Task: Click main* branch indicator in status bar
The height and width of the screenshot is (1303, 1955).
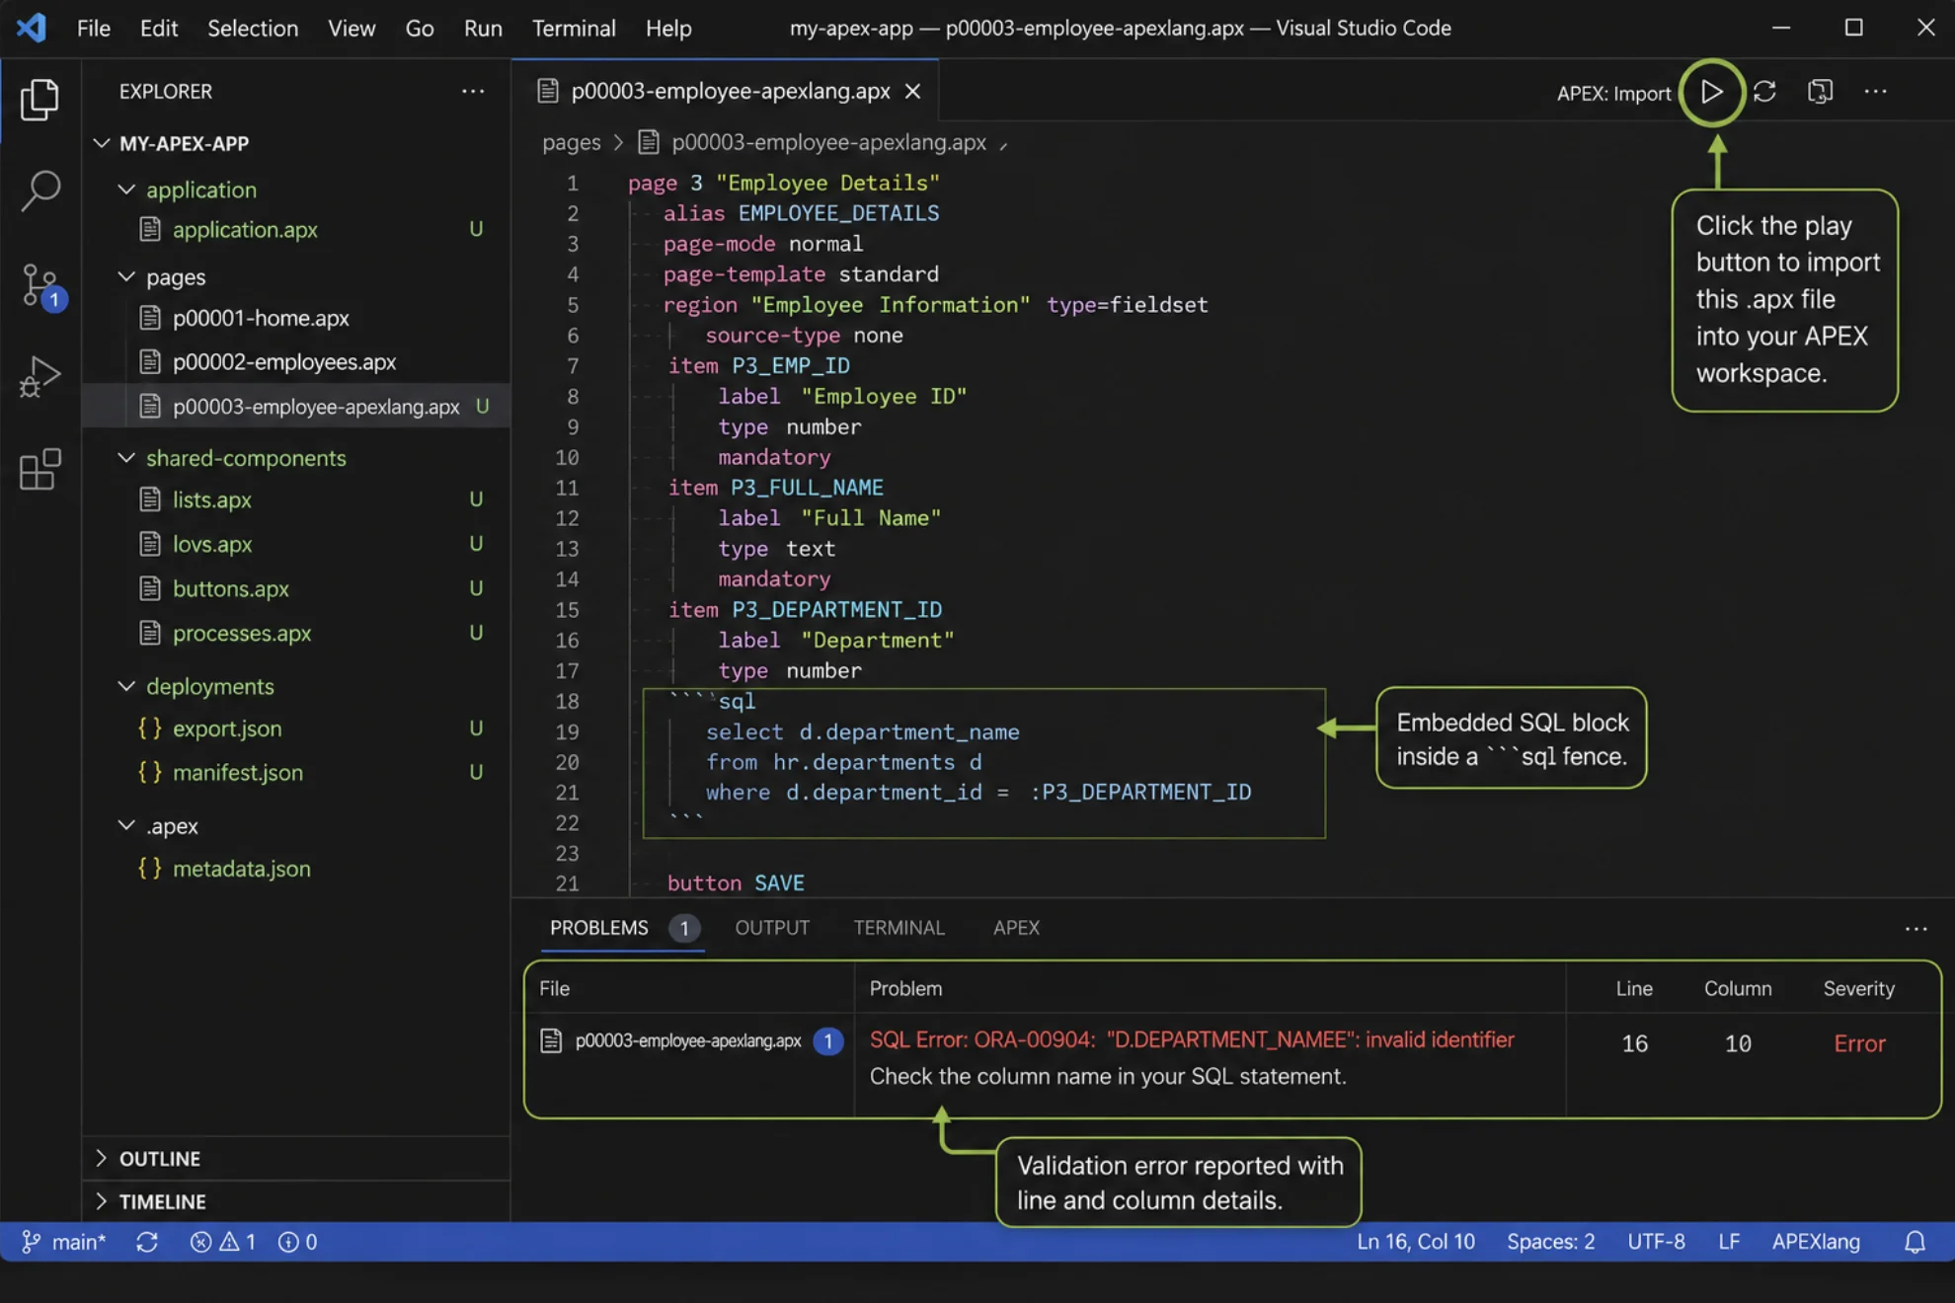Action: (63, 1242)
